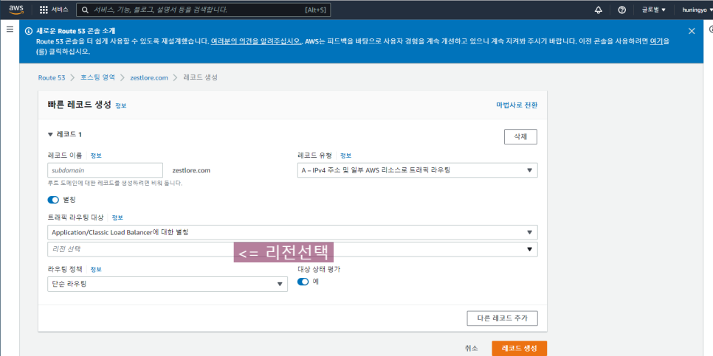This screenshot has width=713, height=356.
Task: Click the search magnifier icon
Action: 85,10
